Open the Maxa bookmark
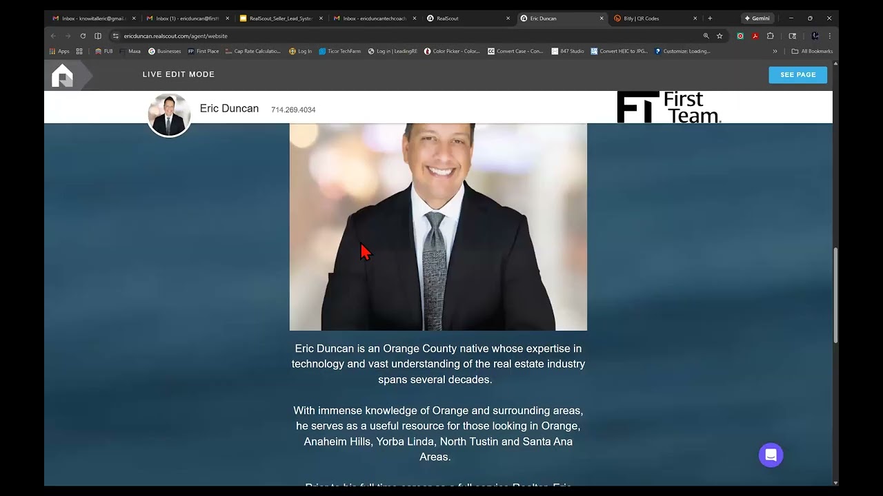883x496 pixels. click(130, 51)
